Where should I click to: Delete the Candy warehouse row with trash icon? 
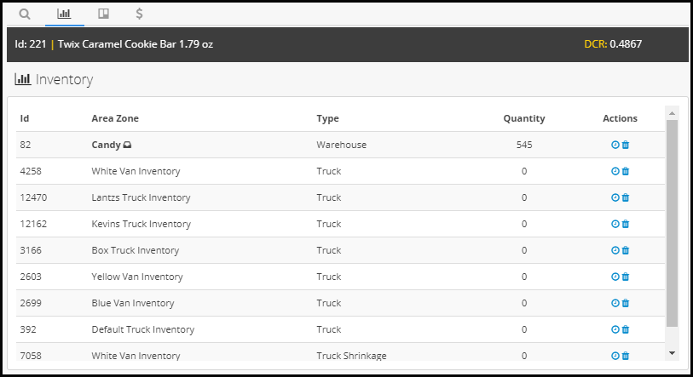pos(626,145)
